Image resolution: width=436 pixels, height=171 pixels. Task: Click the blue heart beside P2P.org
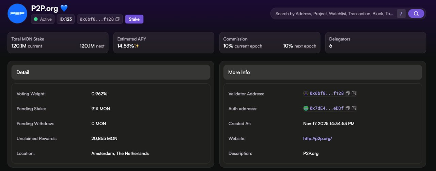click(64, 8)
